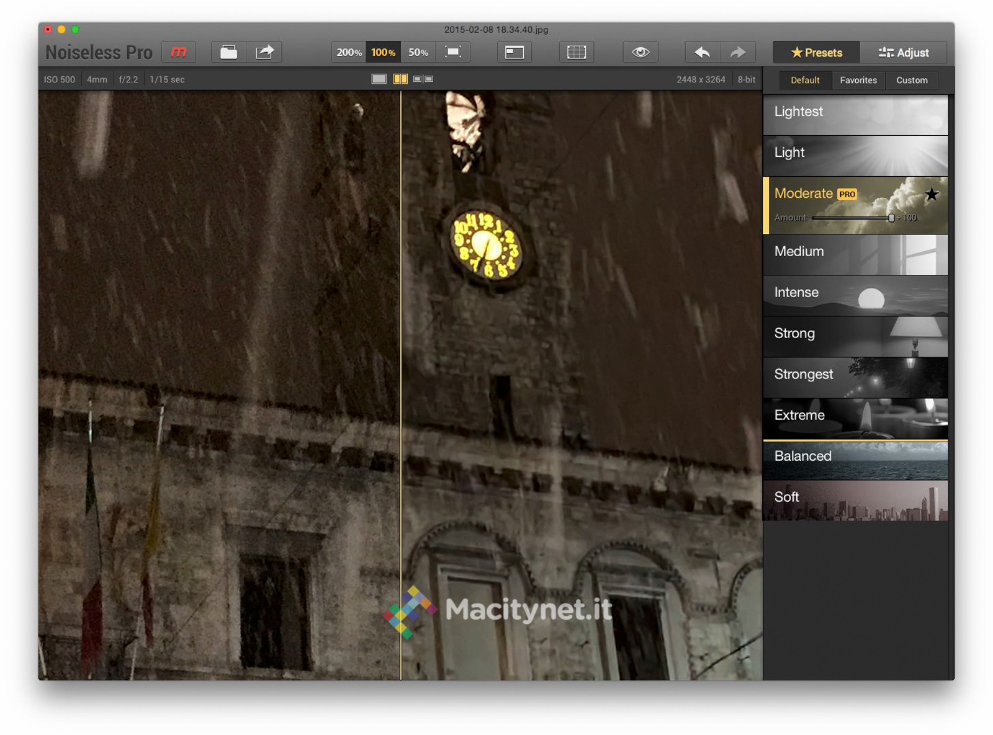Select the Moderate PRO preset
The width and height of the screenshot is (993, 735).
click(x=855, y=205)
